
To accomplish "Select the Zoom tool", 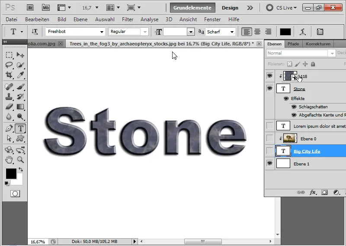I will point(20,159).
